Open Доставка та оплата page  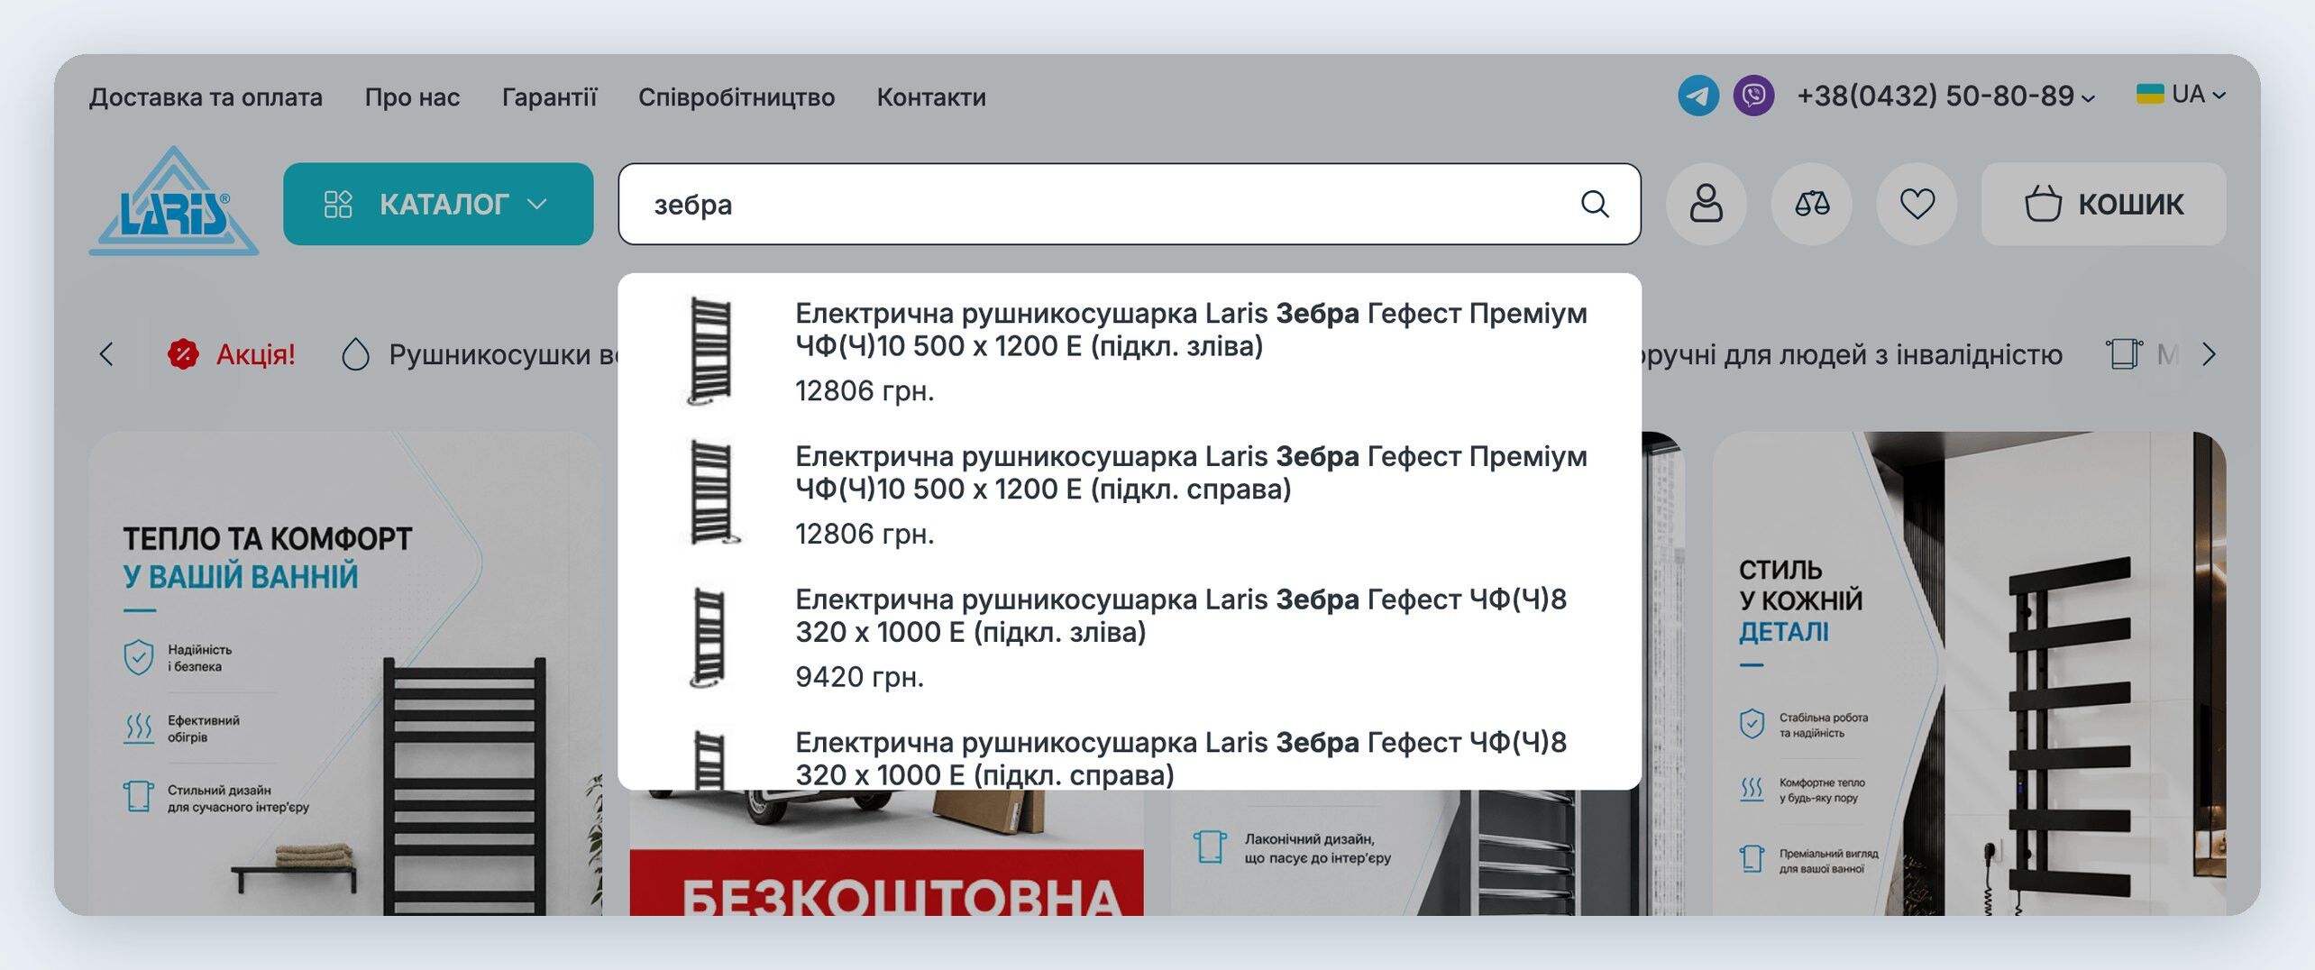click(206, 96)
